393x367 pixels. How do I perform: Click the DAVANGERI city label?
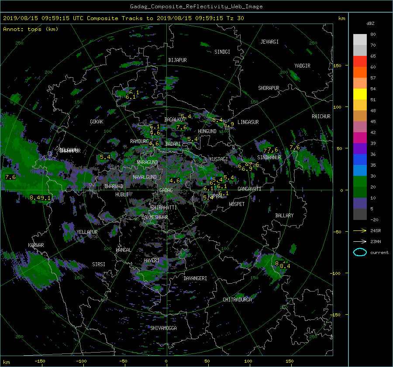pyautogui.click(x=195, y=278)
